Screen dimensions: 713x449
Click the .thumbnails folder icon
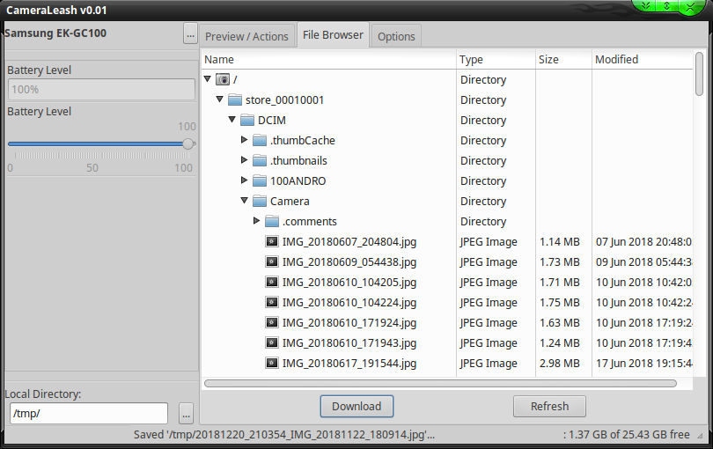(x=259, y=160)
